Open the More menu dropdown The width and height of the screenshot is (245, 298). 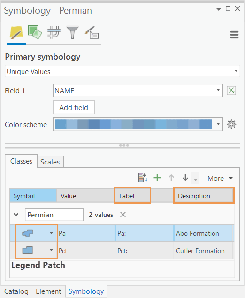[220, 178]
